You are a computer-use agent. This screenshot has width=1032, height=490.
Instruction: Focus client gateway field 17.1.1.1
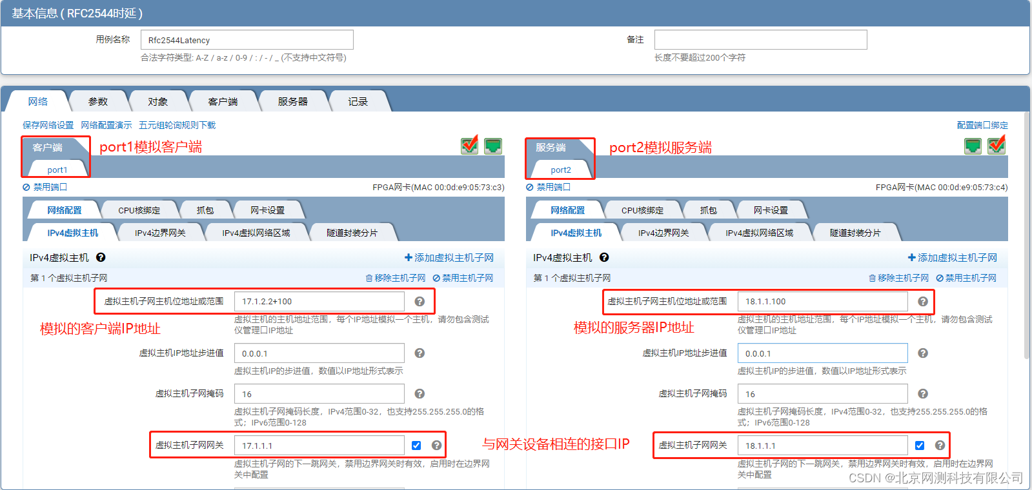point(319,446)
